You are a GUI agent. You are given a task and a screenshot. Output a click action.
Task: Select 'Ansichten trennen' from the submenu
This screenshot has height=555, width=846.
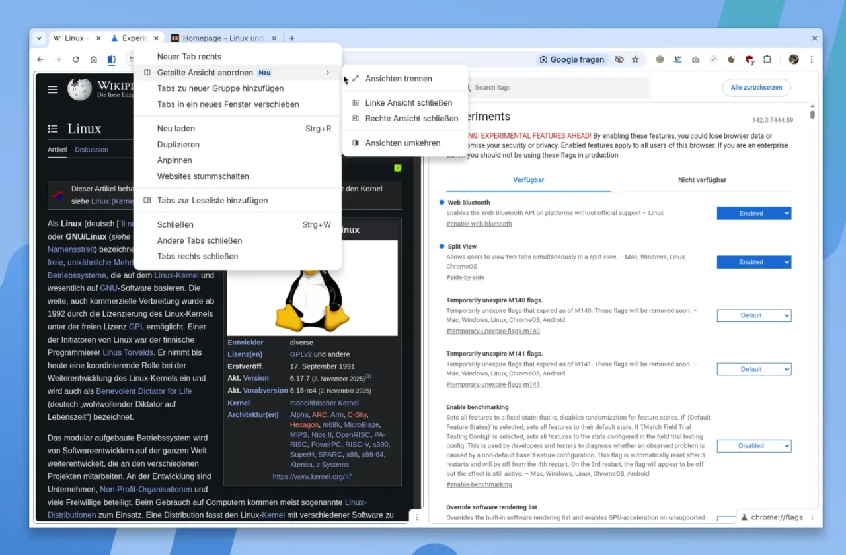coord(398,78)
